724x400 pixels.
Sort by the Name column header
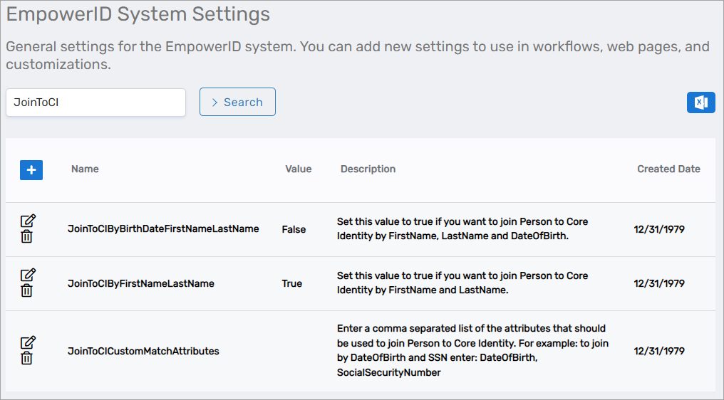(85, 169)
